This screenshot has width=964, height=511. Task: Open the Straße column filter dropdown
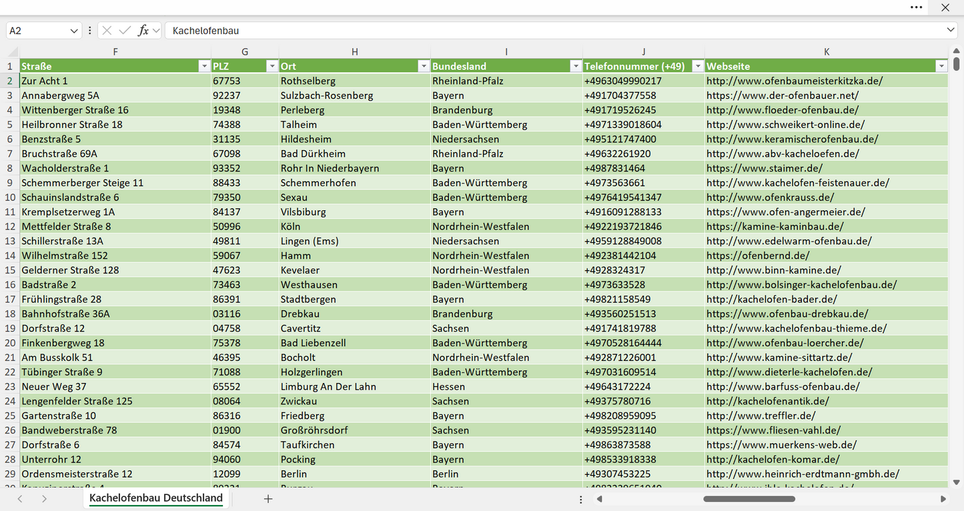click(204, 66)
